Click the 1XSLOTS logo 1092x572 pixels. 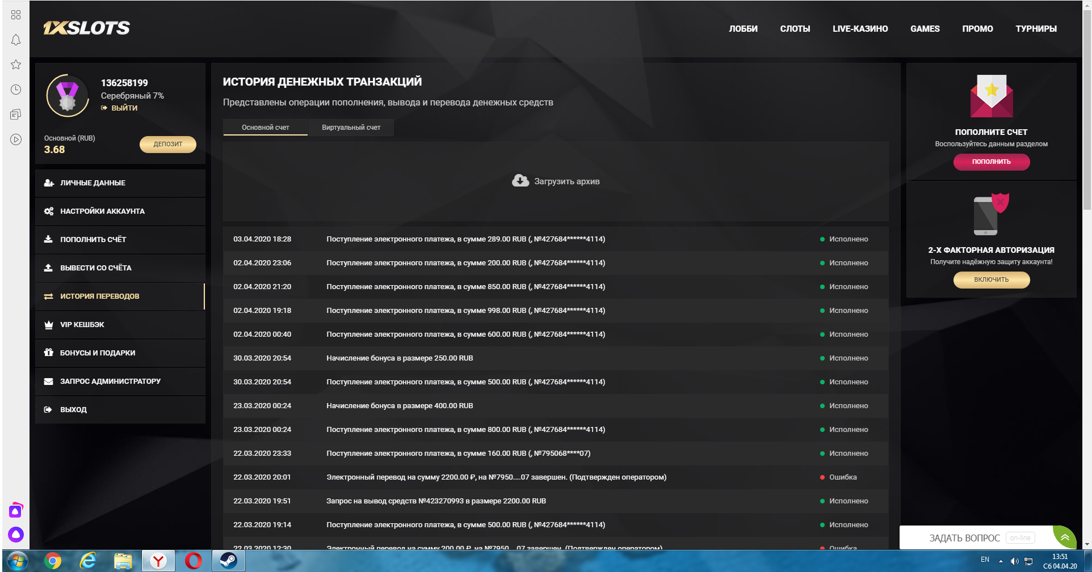tap(86, 28)
